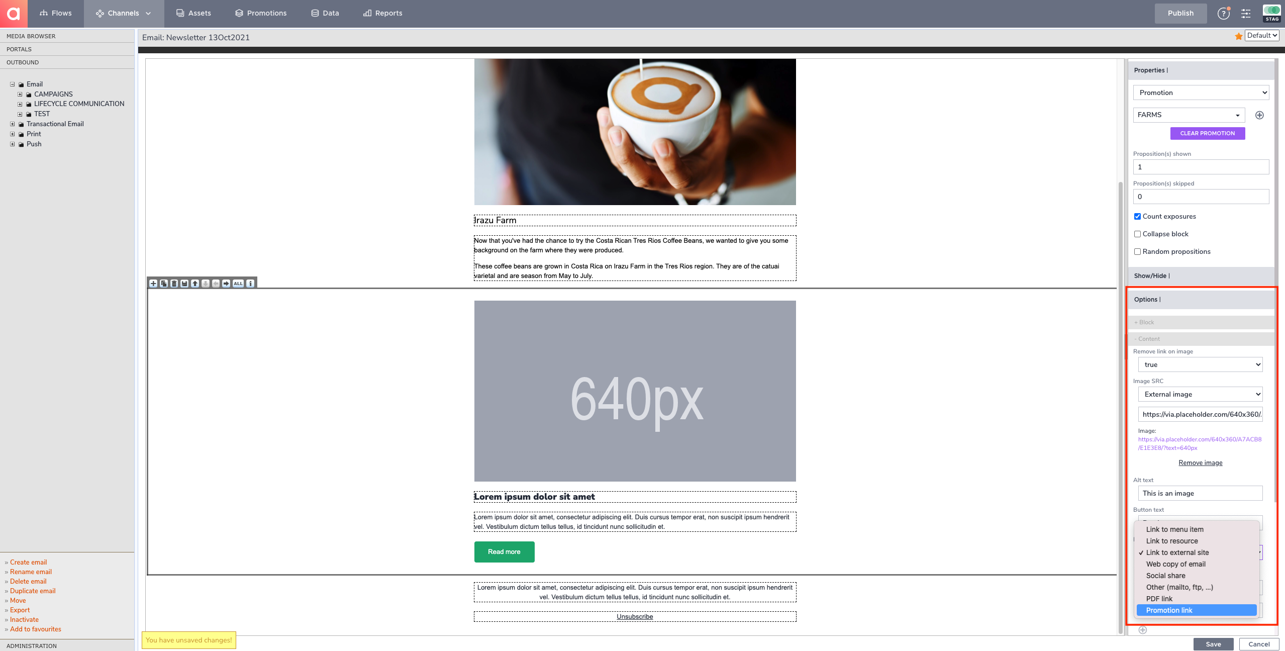Image resolution: width=1285 pixels, height=651 pixels.
Task: Open the Promotion type dropdown
Action: [1201, 92]
